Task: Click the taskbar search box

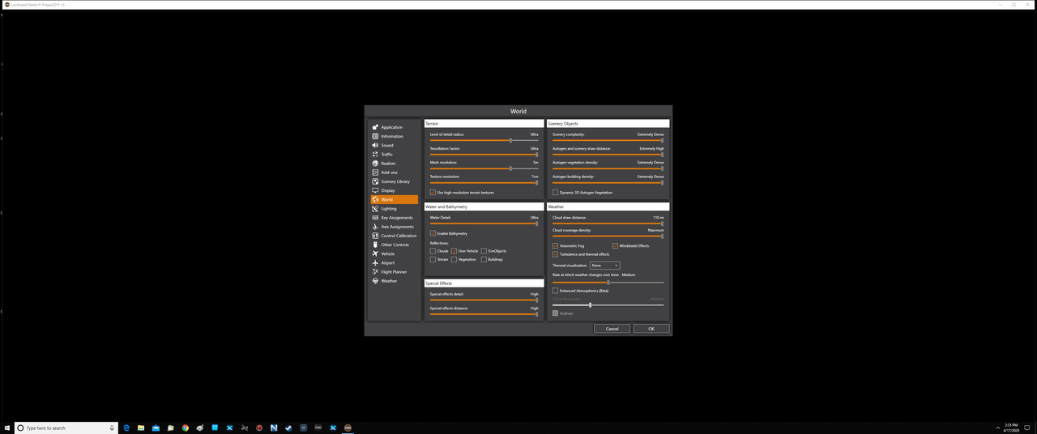Action: click(66, 428)
